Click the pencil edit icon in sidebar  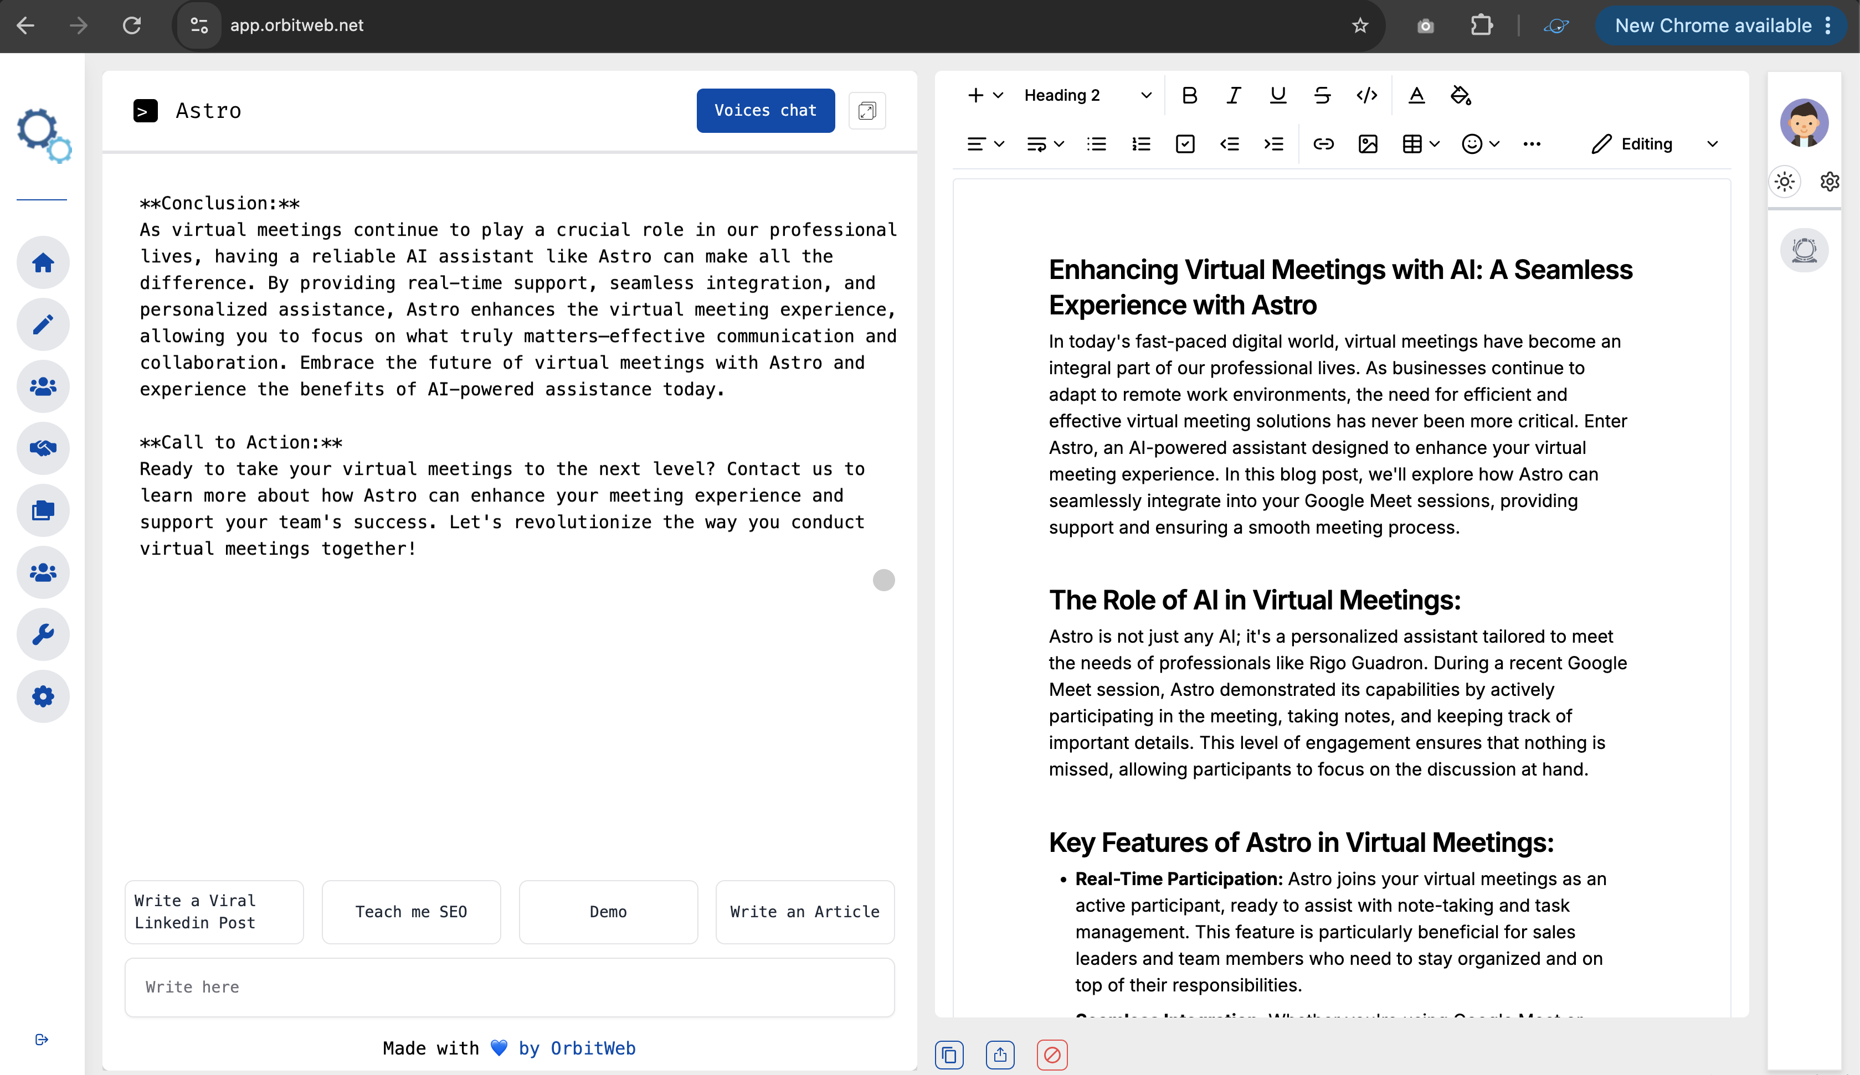pos(43,324)
